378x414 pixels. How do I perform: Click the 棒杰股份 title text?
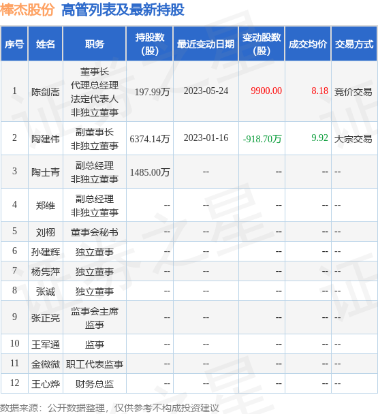pyautogui.click(x=27, y=10)
